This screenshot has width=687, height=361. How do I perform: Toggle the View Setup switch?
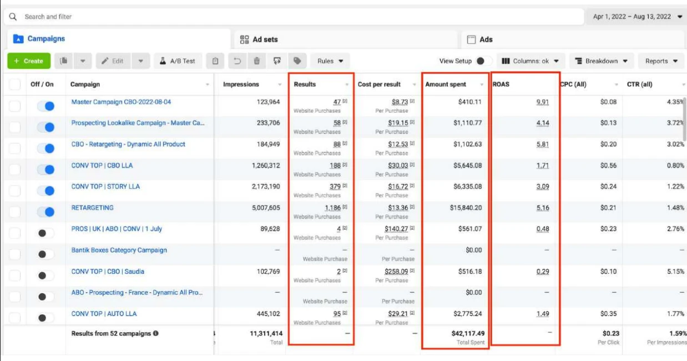[x=483, y=61]
